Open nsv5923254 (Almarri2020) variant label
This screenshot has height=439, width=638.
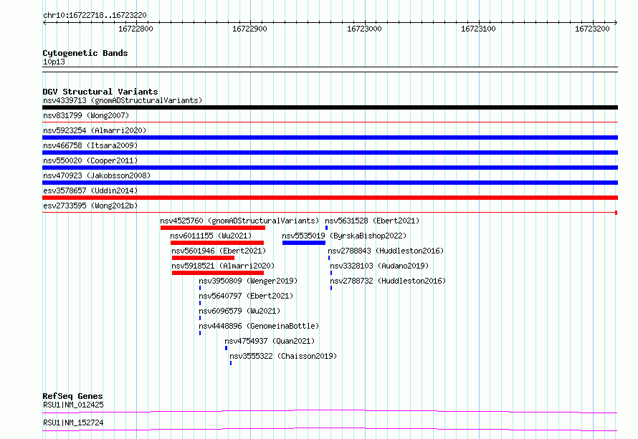point(95,130)
